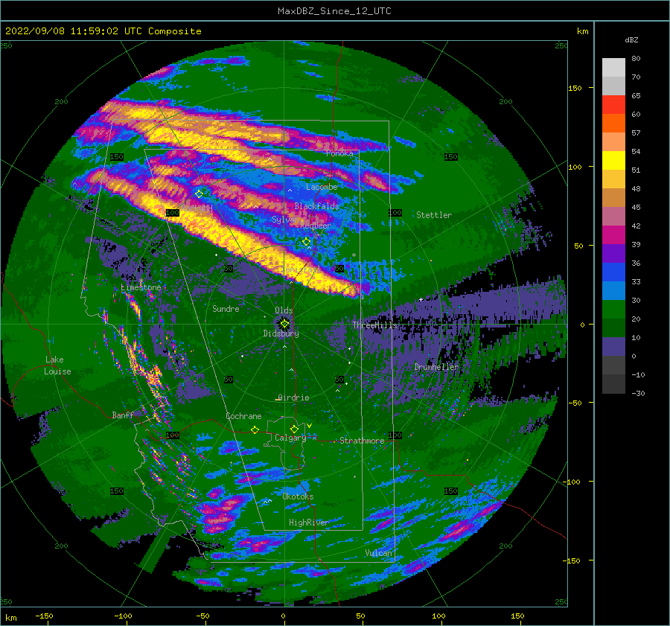
Task: Click the 2022/09/08 11:59:02 UTC Composite timestamp
Action: coord(103,31)
